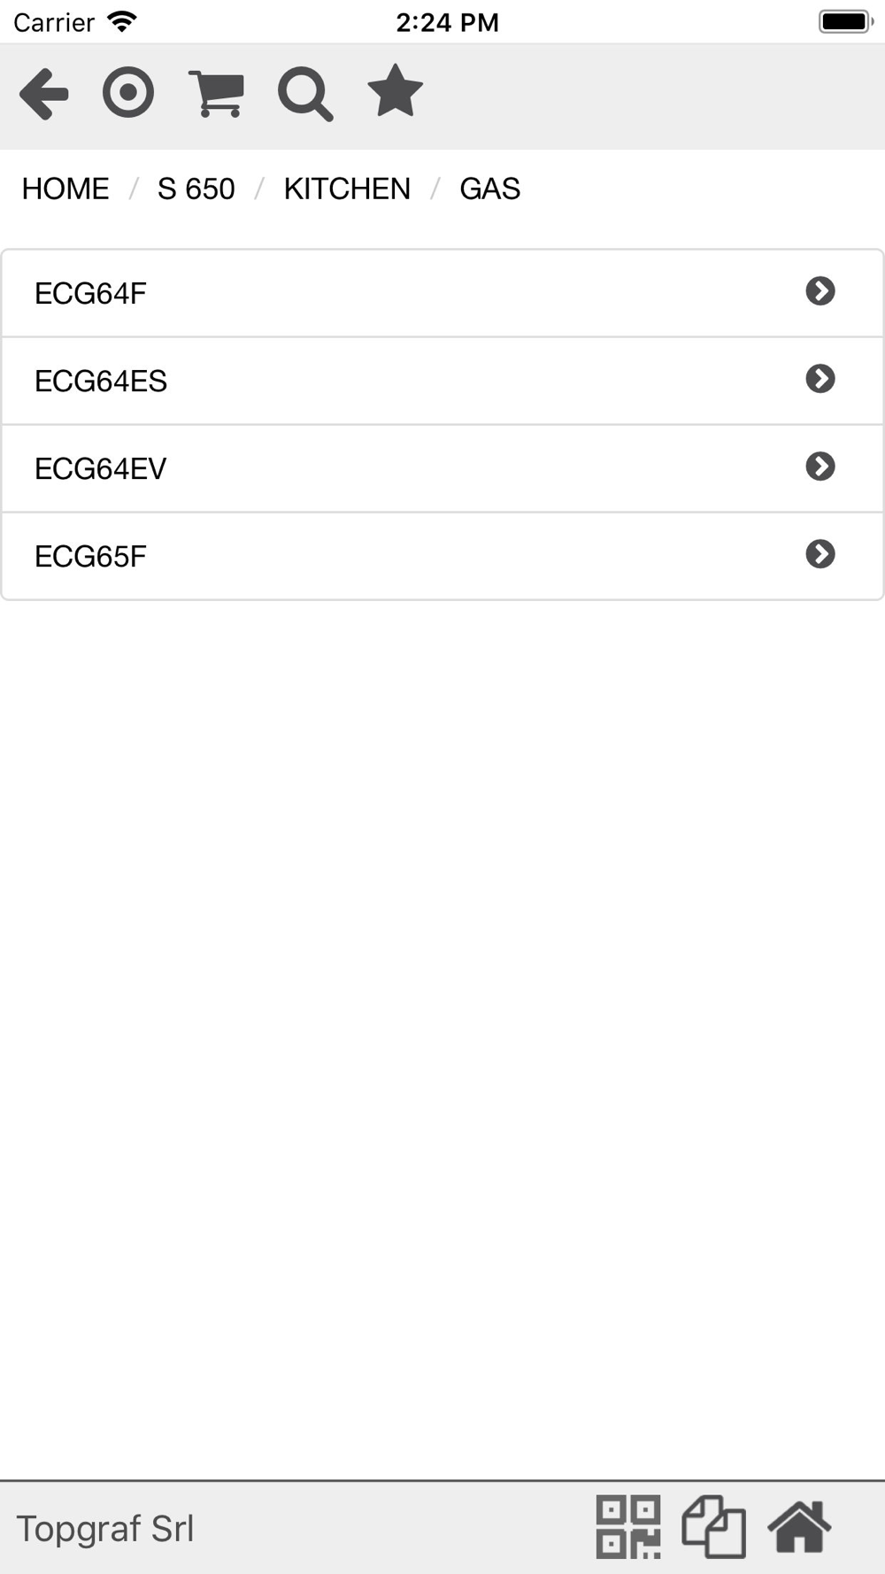Return to KITCHEN breadcrumb
This screenshot has height=1574, width=885.
(x=347, y=189)
